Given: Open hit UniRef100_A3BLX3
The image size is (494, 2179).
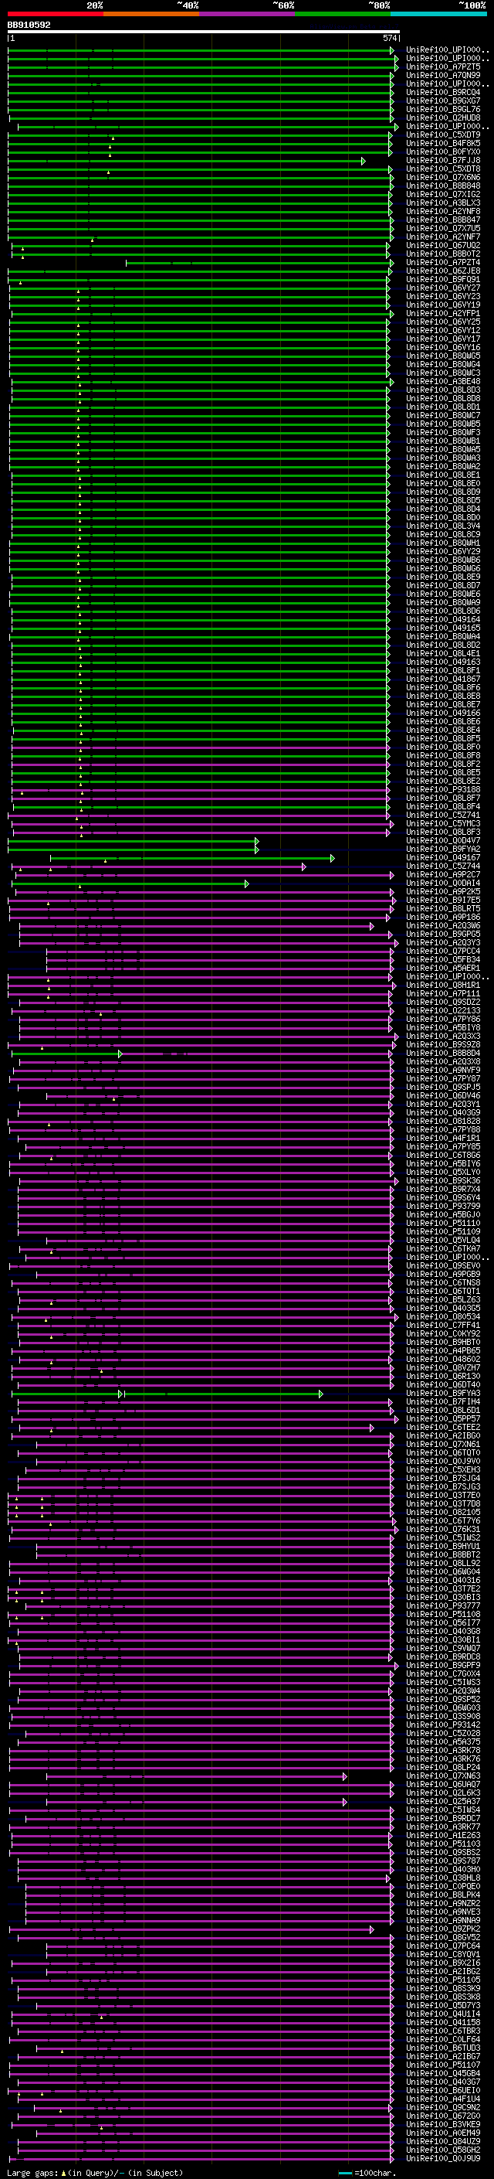Looking at the screenshot, I should (443, 203).
